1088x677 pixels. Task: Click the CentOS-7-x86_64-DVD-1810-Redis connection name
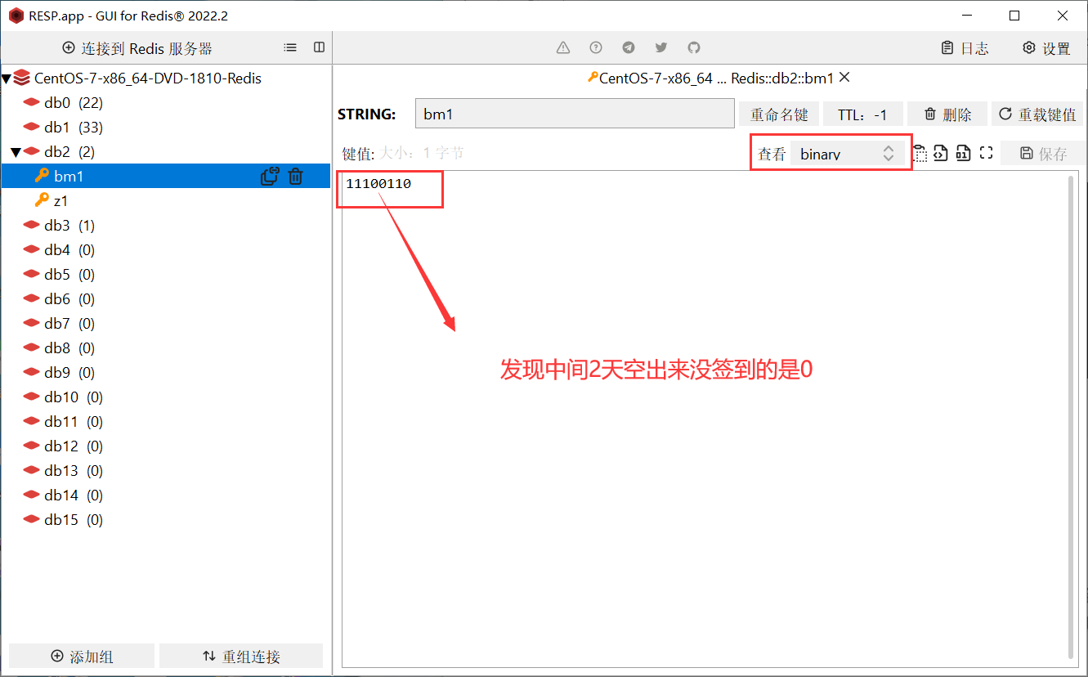tap(148, 78)
